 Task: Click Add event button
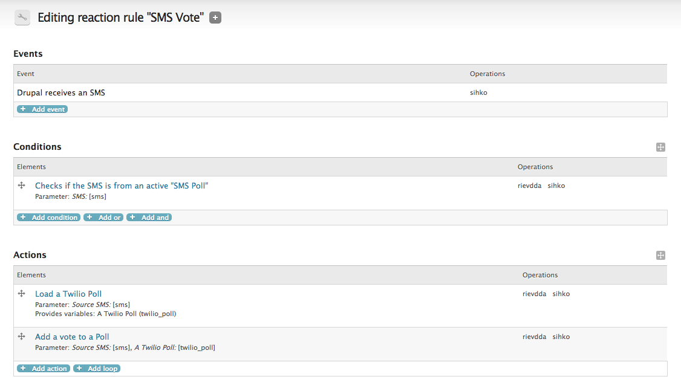[42, 109]
